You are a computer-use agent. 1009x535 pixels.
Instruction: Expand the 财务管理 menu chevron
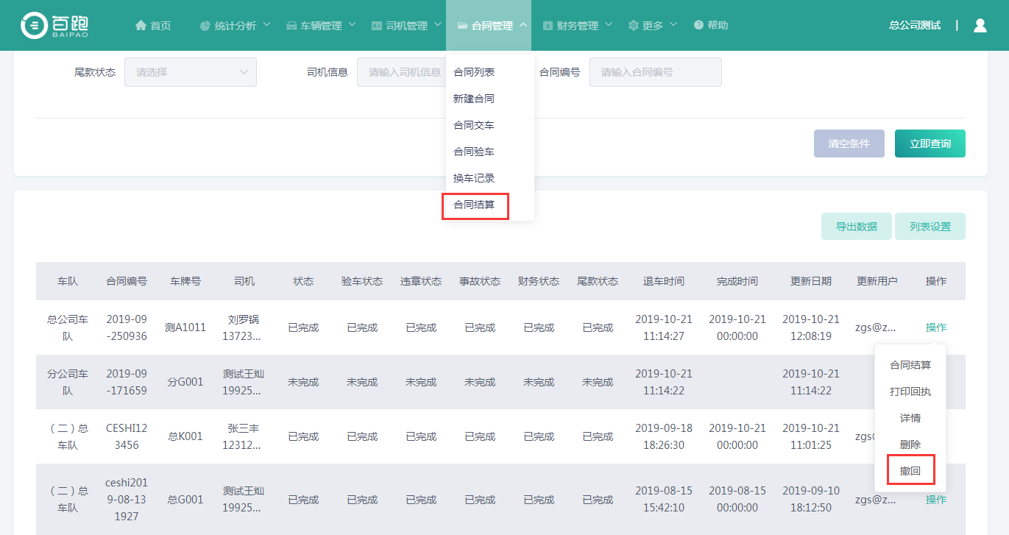click(609, 25)
